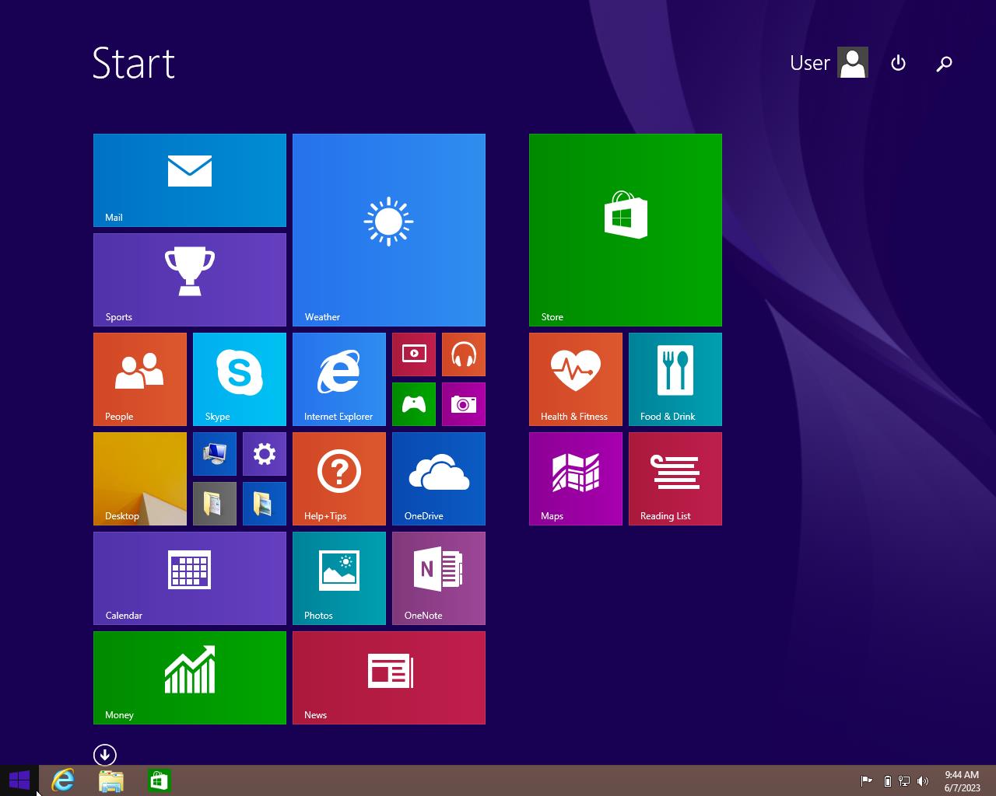Expand all apps with the down arrow

click(105, 755)
